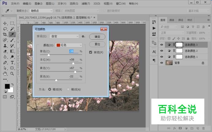This screenshot has width=212, height=132.
Task: Reset default foreground and background colors
Action: (5, 92)
